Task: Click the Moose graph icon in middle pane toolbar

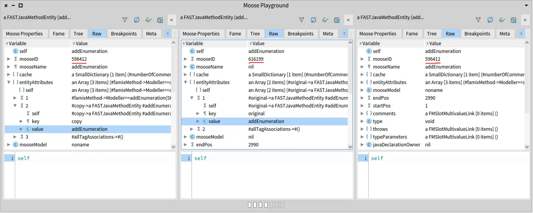Action: point(301,20)
